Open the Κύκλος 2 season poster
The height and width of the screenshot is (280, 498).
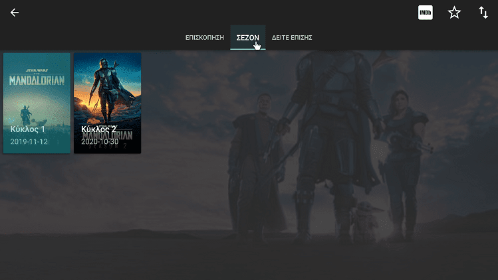107,103
